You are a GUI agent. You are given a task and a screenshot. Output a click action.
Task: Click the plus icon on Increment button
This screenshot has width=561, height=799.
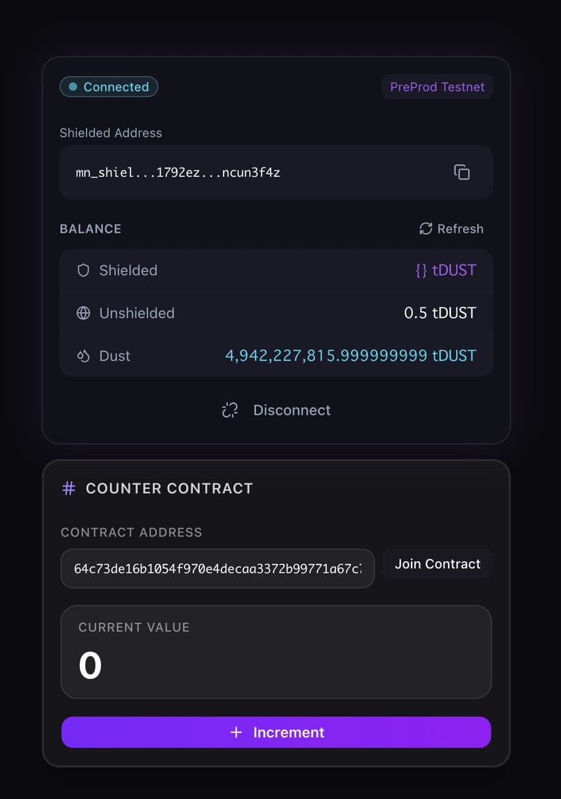[236, 732]
